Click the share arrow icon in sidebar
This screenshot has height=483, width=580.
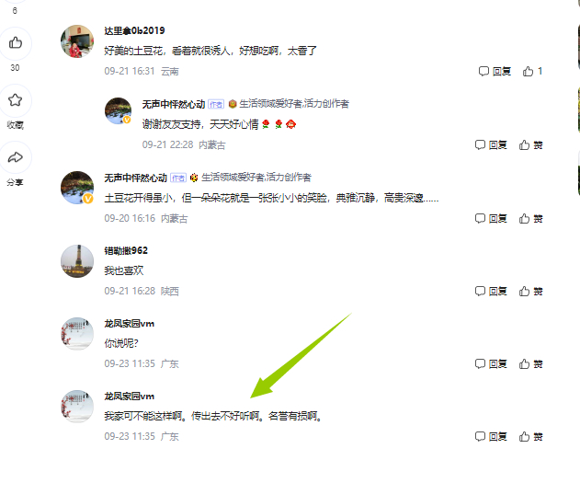pyautogui.click(x=15, y=157)
